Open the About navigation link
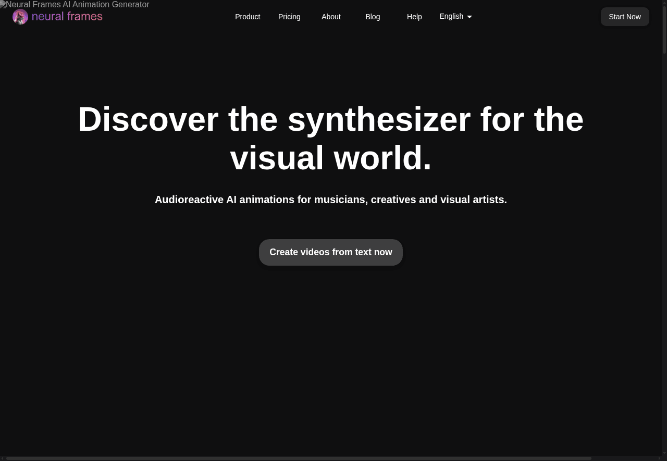Image resolution: width=667 pixels, height=461 pixels. 331,17
